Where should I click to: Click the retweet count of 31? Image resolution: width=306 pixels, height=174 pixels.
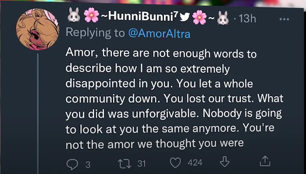pyautogui.click(x=141, y=163)
